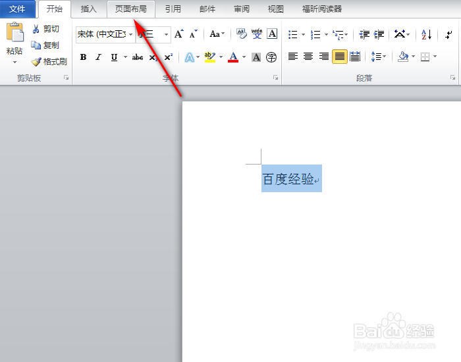Click the font name box 宋体
The height and width of the screenshot is (362, 461).
[x=101, y=34]
